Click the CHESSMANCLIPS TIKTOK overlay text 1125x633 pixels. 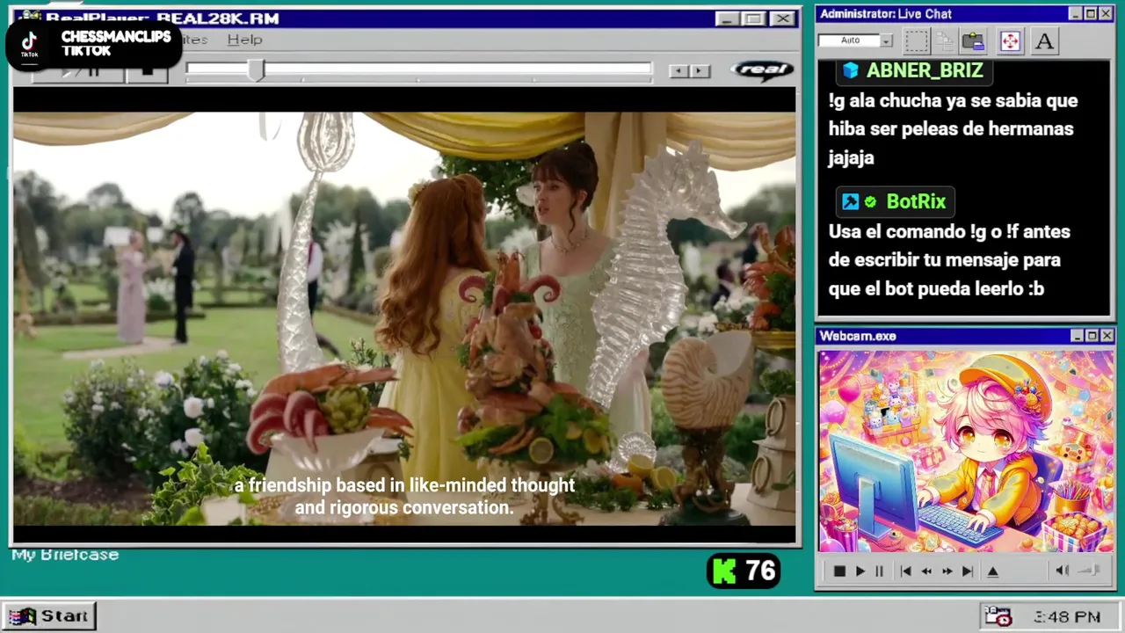coord(116,44)
